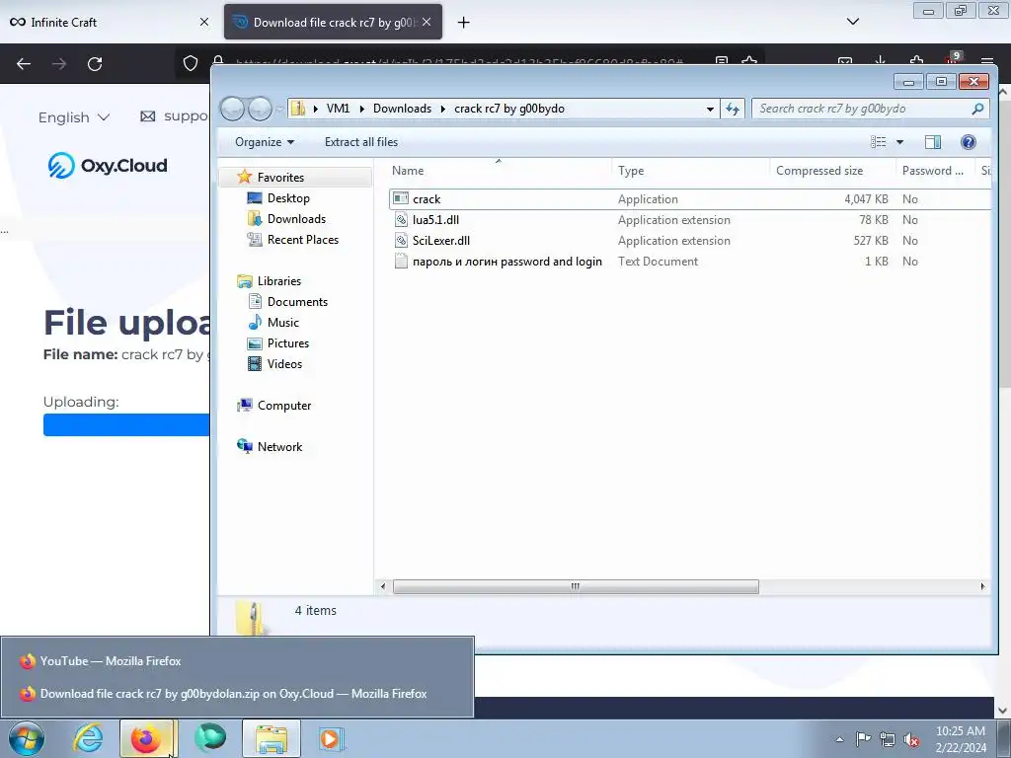This screenshot has height=758, width=1011.
Task: Sort by the Name column header
Action: 499,170
